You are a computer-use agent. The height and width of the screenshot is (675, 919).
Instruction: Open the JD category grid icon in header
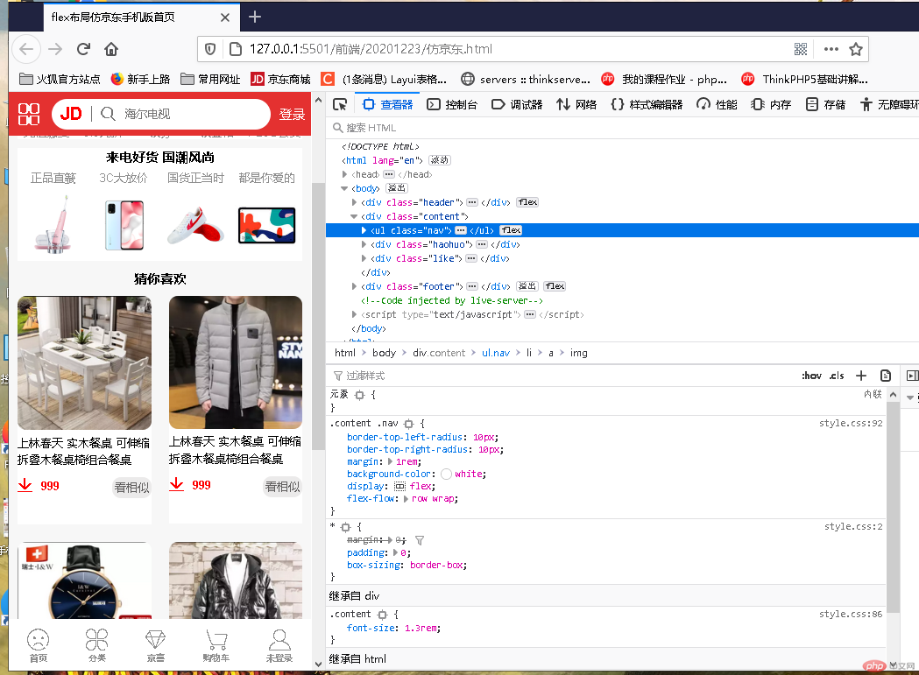[x=29, y=114]
